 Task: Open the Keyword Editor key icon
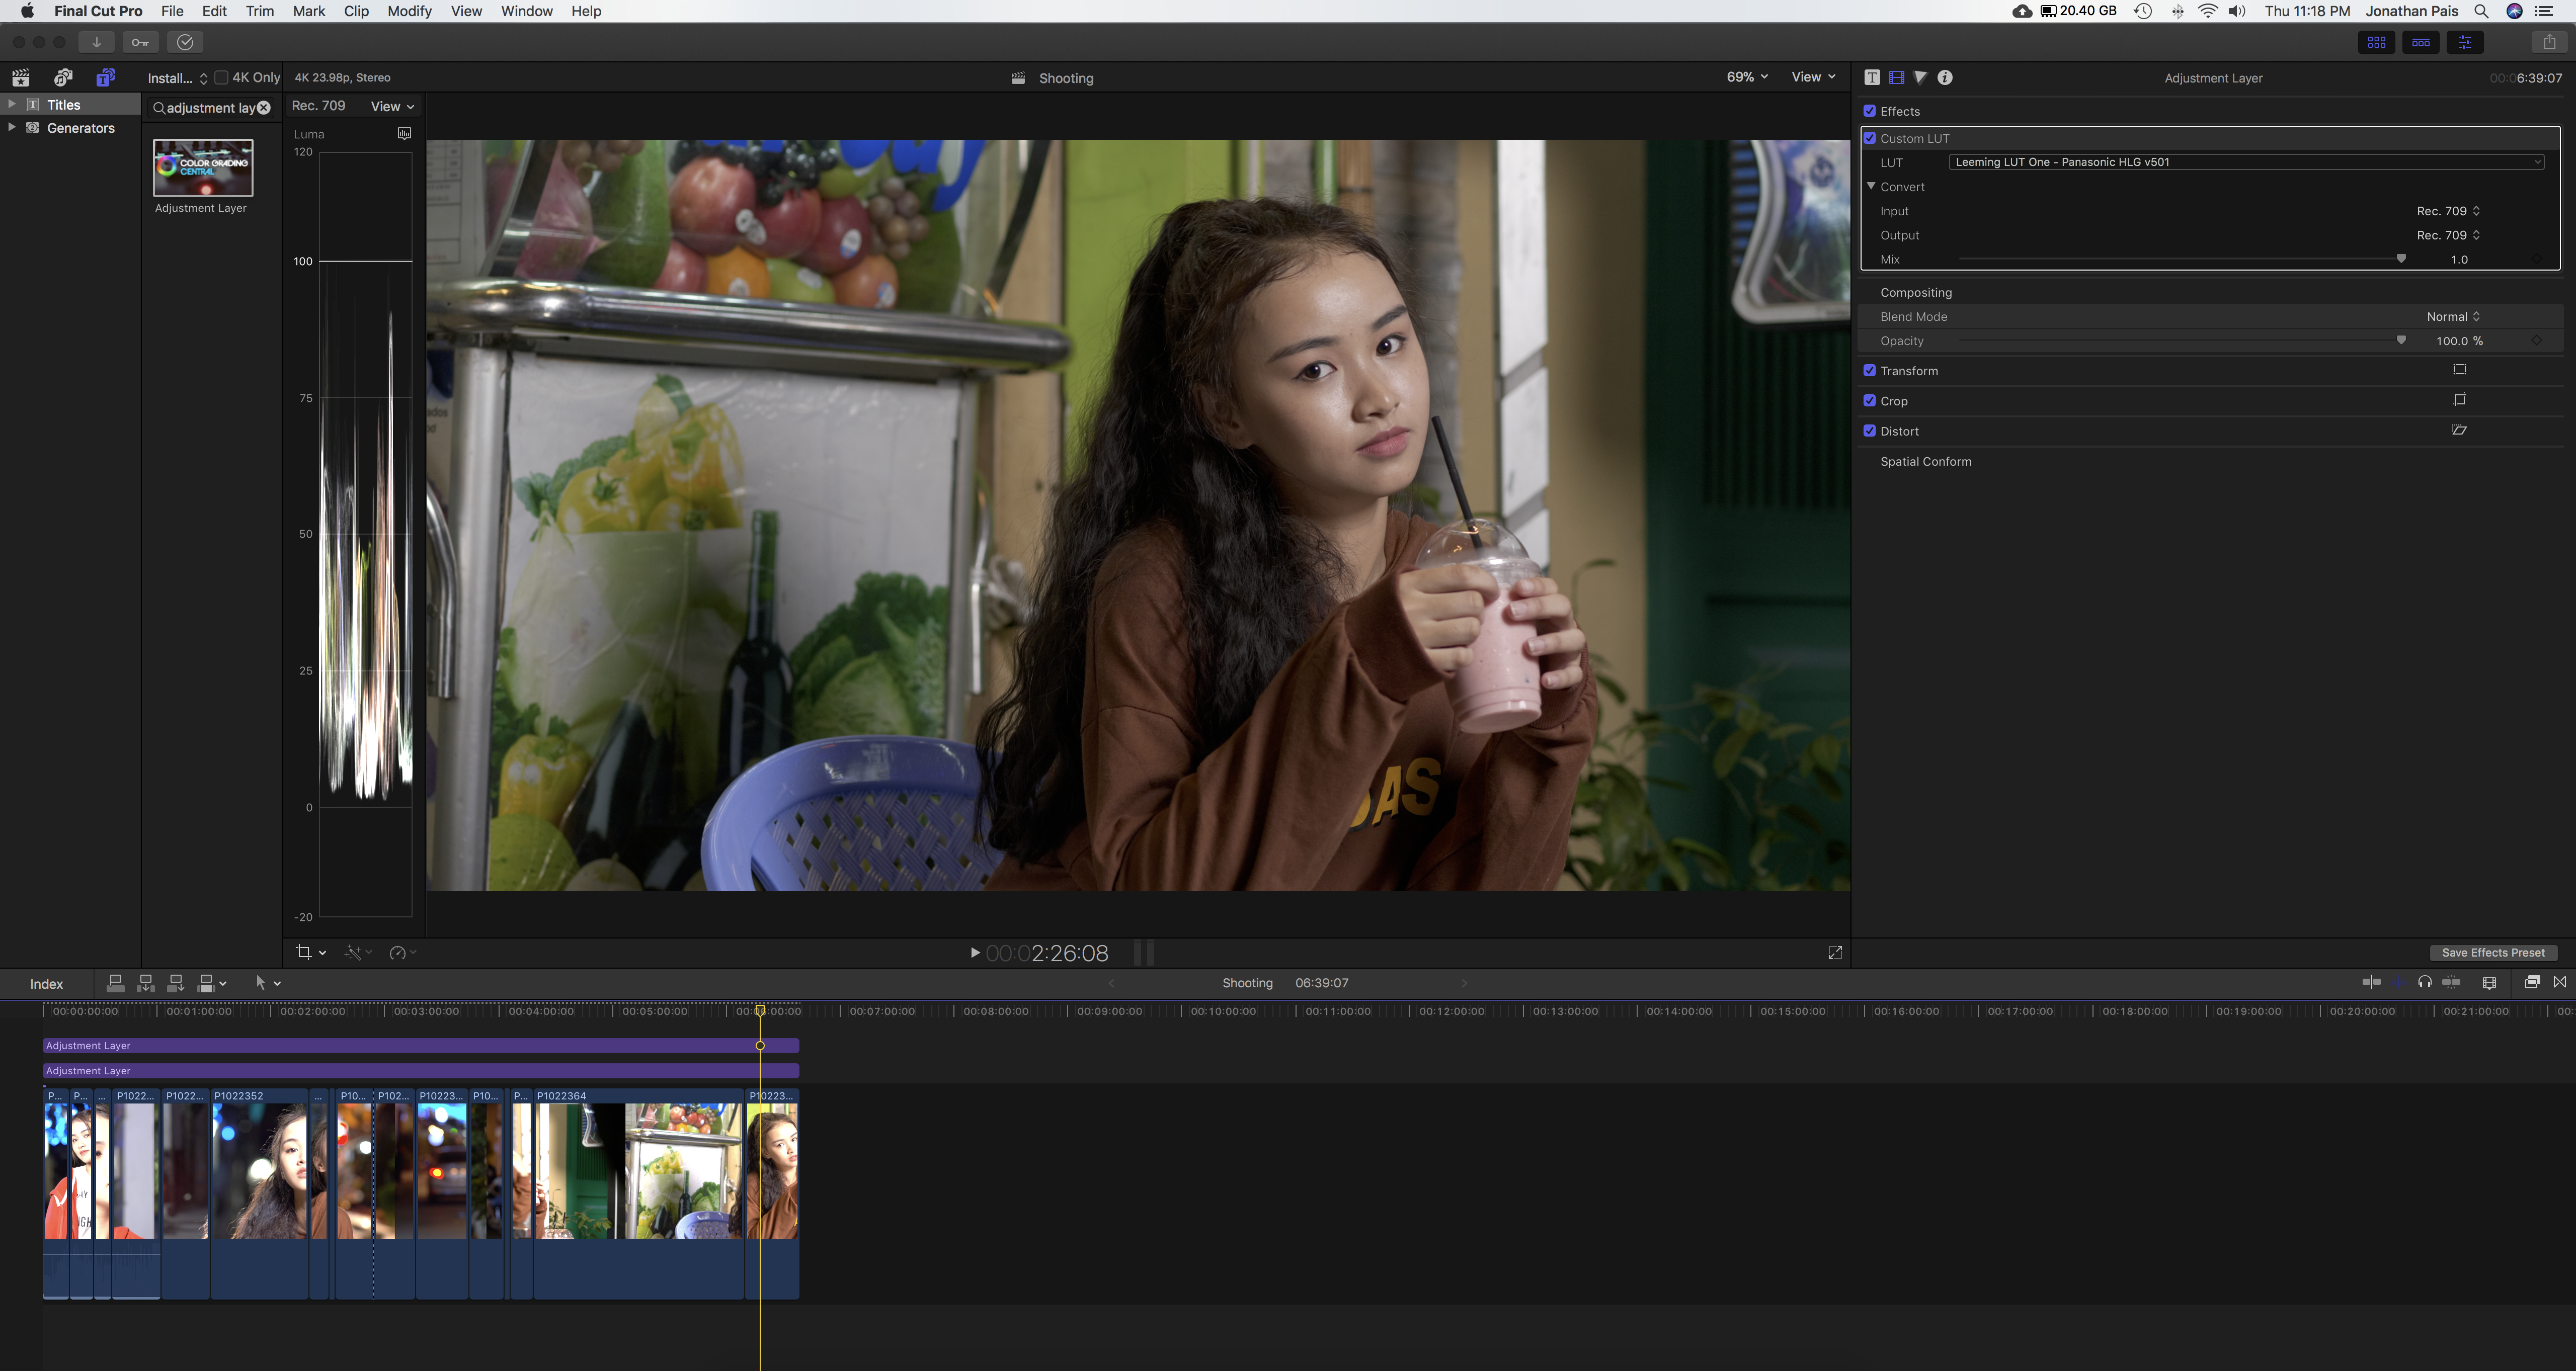point(140,42)
